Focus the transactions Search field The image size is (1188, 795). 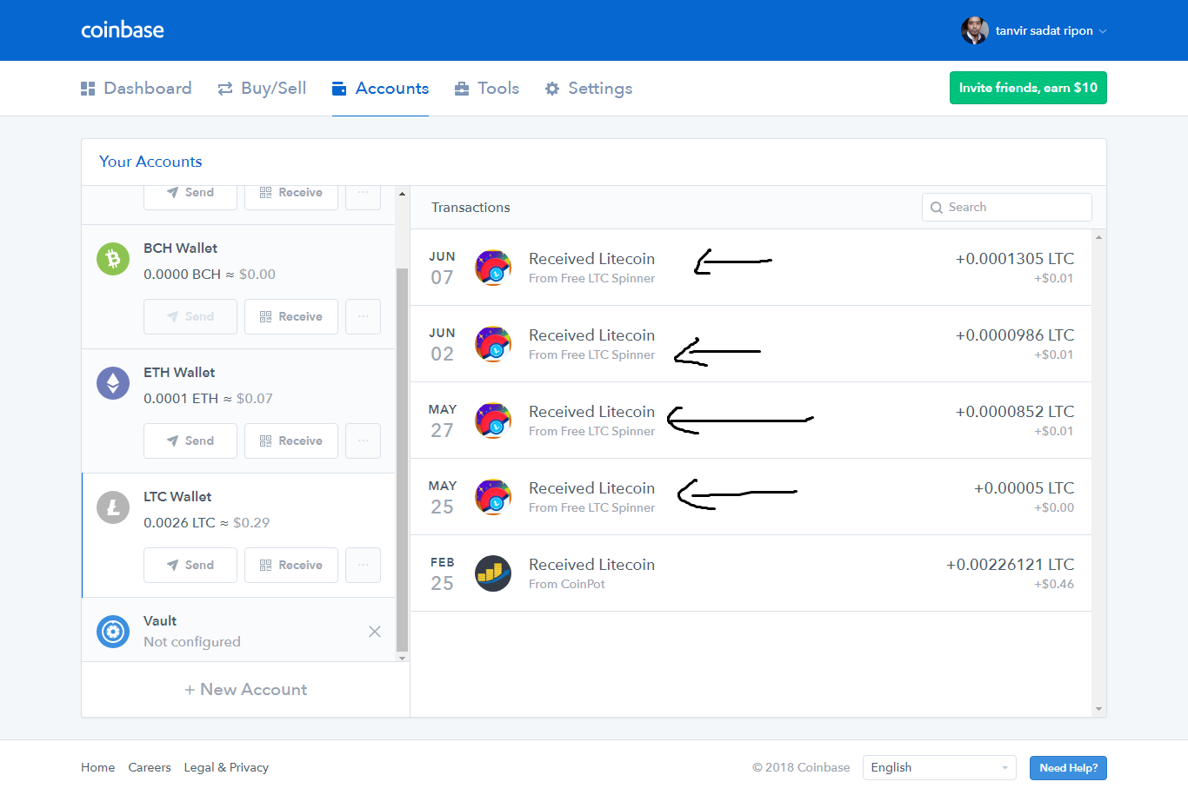point(1007,208)
